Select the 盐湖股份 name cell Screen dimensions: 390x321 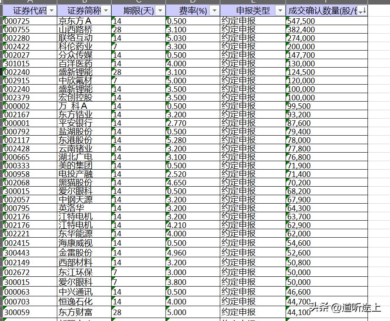click(84, 131)
